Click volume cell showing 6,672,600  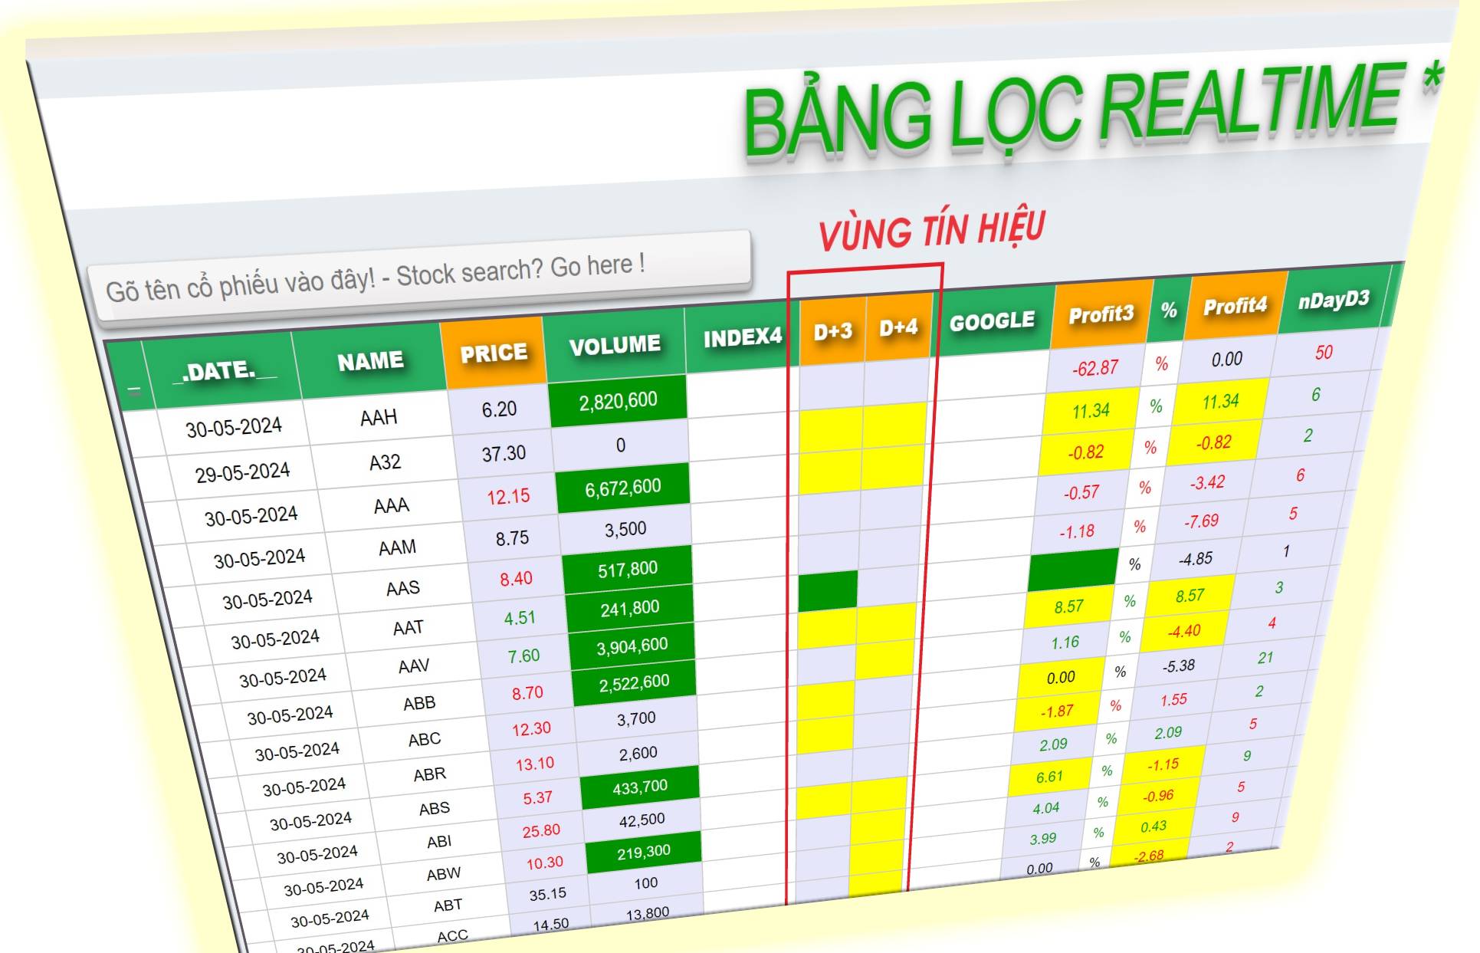(x=622, y=488)
